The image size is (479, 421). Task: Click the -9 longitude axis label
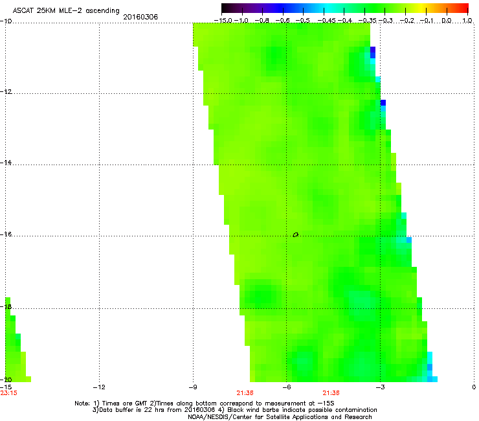pos(193,387)
